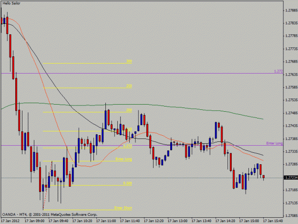
Task: Select the 1.27285 price axis label
Action: [x=291, y=164]
